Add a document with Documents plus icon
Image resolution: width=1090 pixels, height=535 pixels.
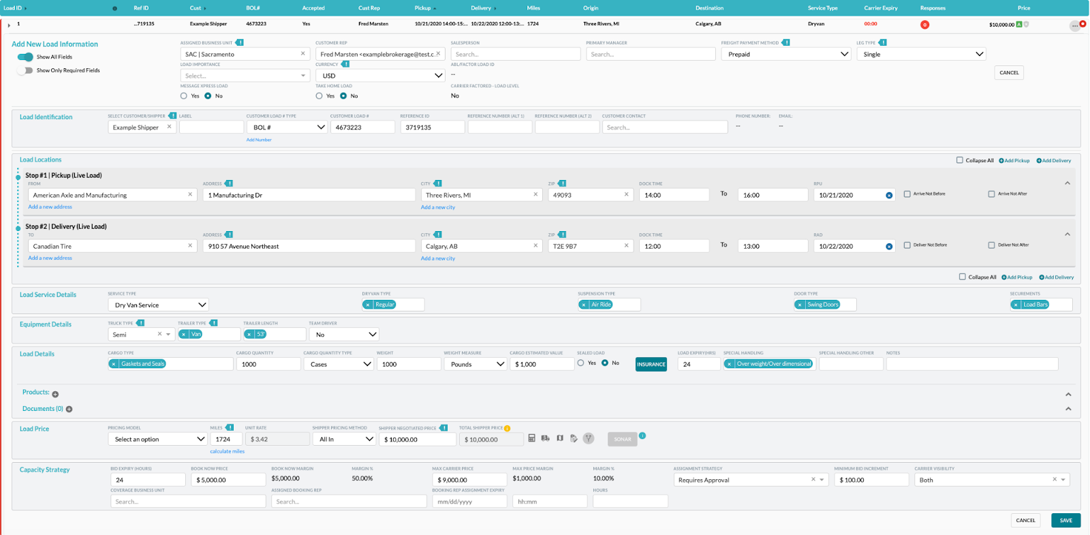(69, 409)
